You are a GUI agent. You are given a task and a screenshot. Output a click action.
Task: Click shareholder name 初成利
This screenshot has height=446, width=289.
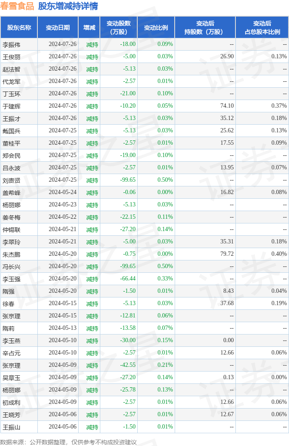click(11, 403)
